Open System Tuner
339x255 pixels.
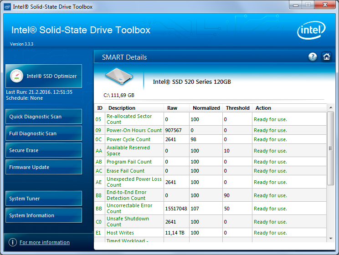(x=44, y=199)
